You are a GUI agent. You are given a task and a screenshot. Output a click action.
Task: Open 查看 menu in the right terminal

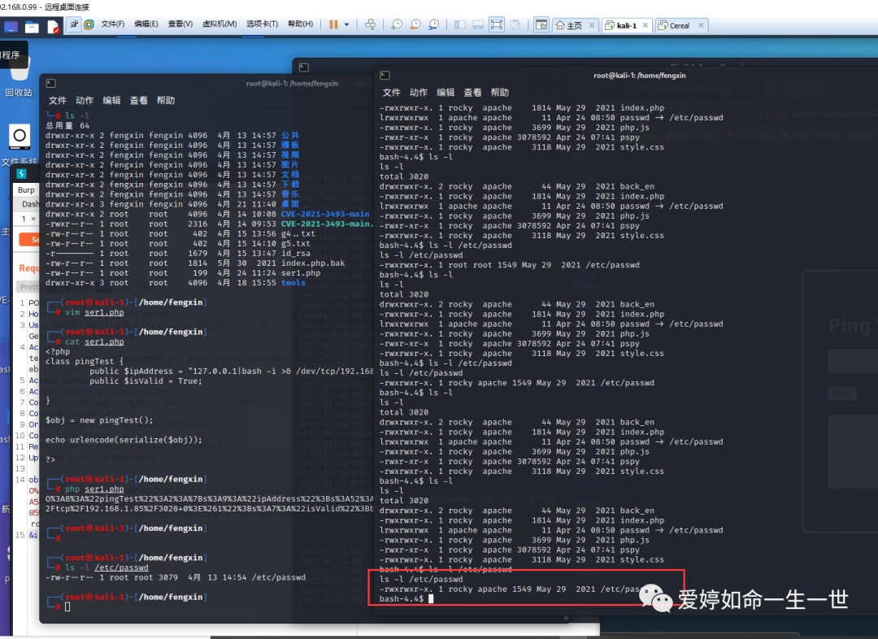(472, 93)
